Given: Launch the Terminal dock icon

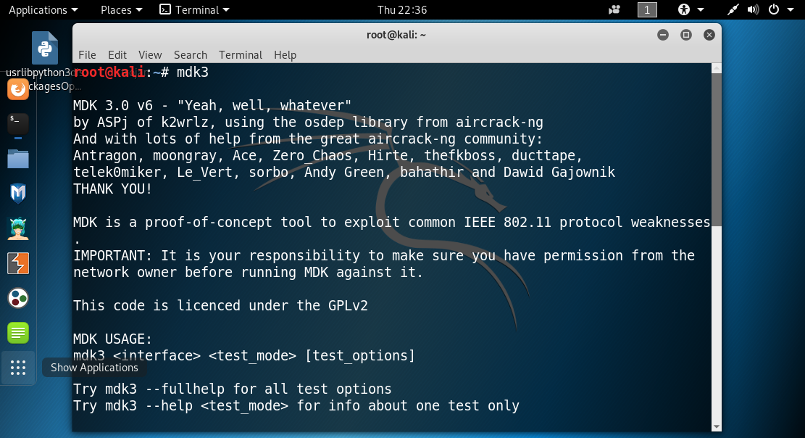Looking at the screenshot, I should coord(18,123).
